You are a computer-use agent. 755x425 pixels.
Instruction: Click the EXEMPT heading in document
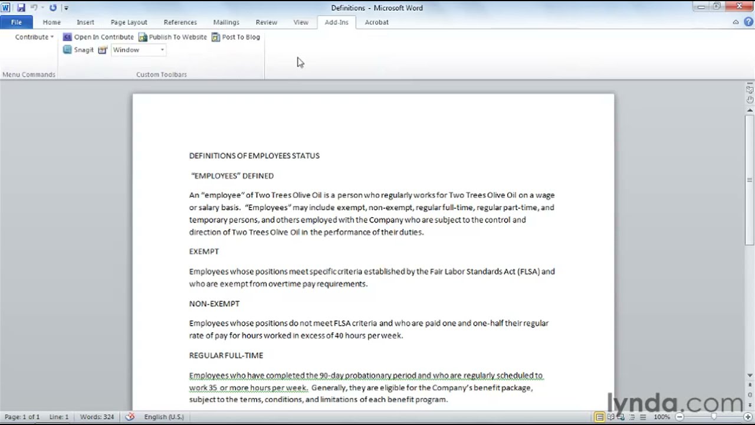tap(204, 251)
